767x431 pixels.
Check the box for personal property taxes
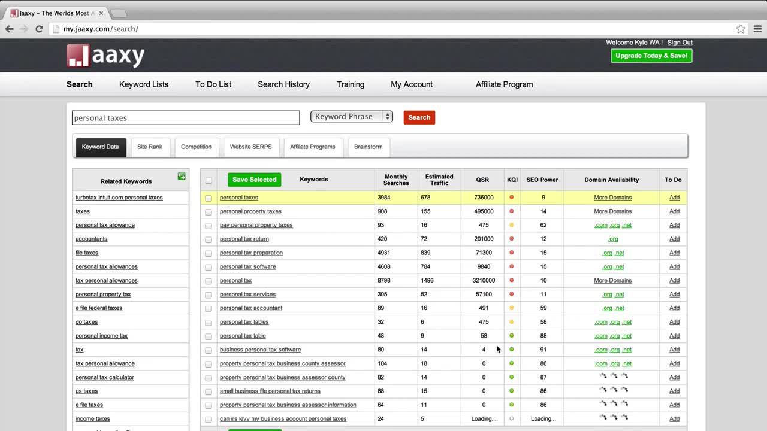(209, 212)
